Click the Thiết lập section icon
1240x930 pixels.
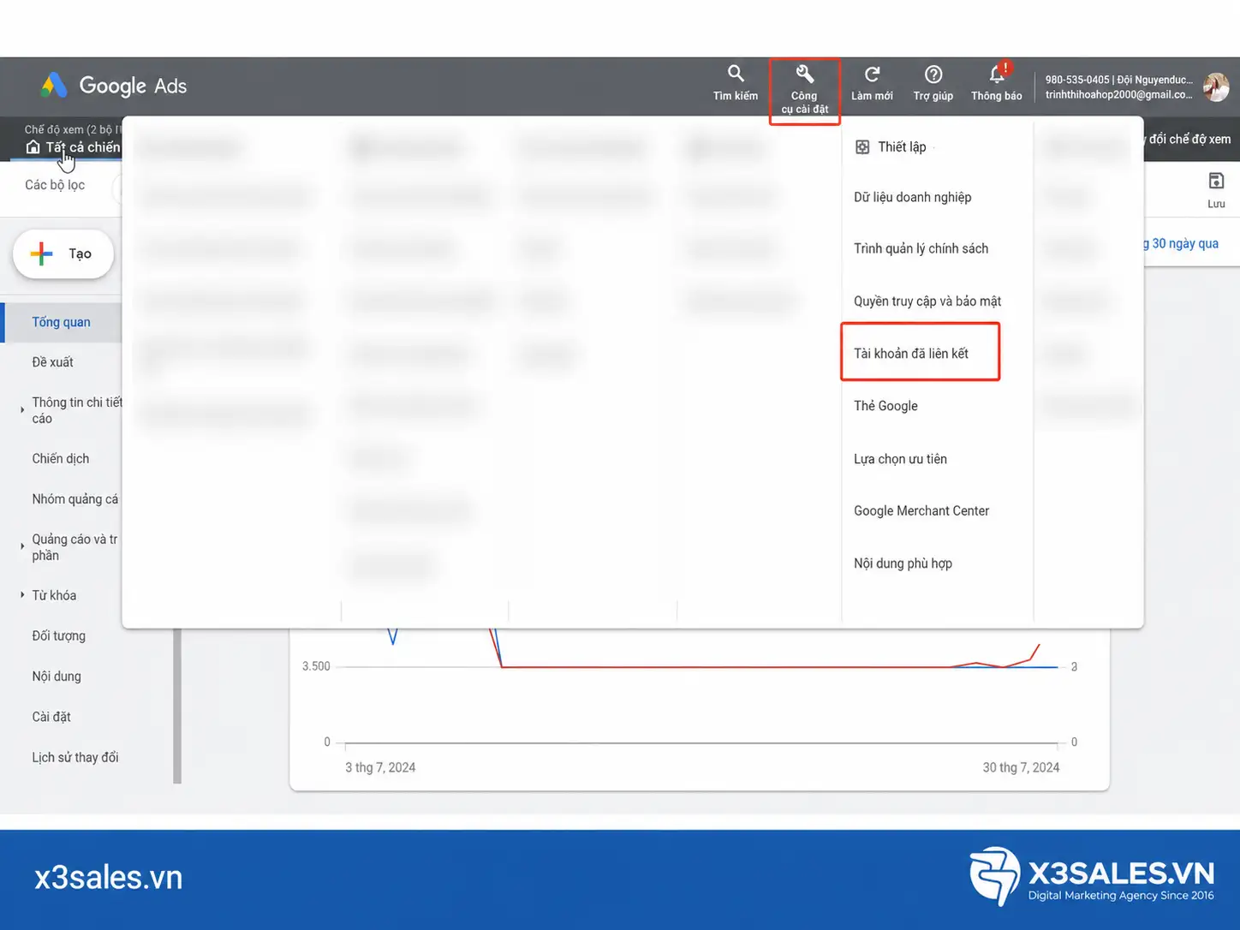point(862,147)
